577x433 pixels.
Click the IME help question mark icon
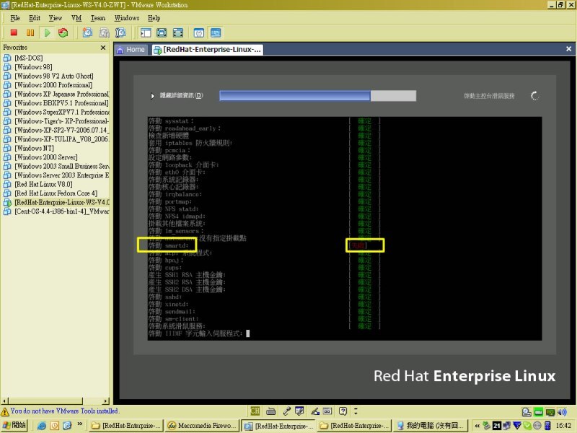tap(343, 411)
